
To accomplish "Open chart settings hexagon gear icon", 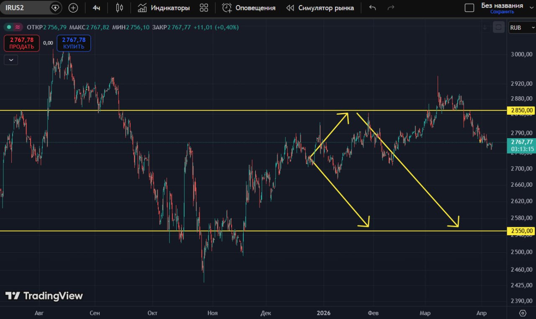I will point(523,313).
